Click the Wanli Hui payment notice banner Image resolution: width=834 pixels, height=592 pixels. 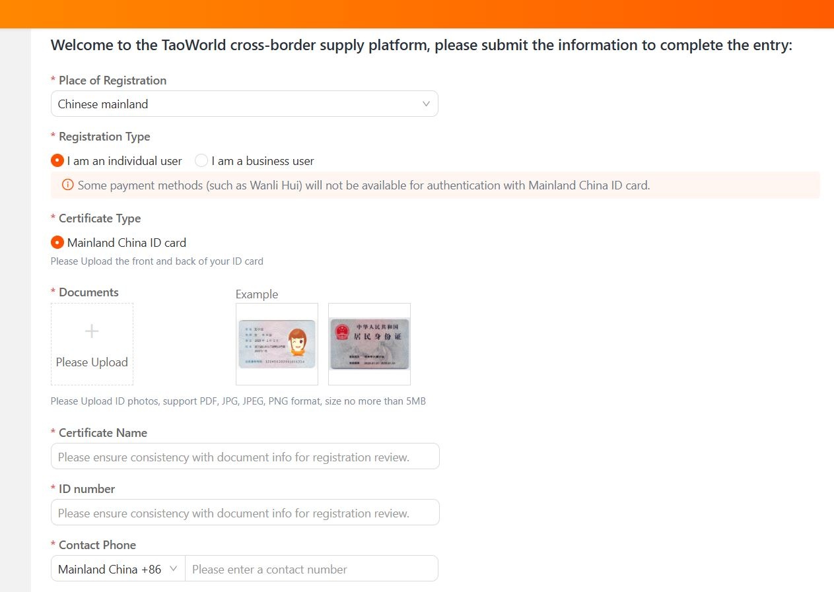coord(435,185)
